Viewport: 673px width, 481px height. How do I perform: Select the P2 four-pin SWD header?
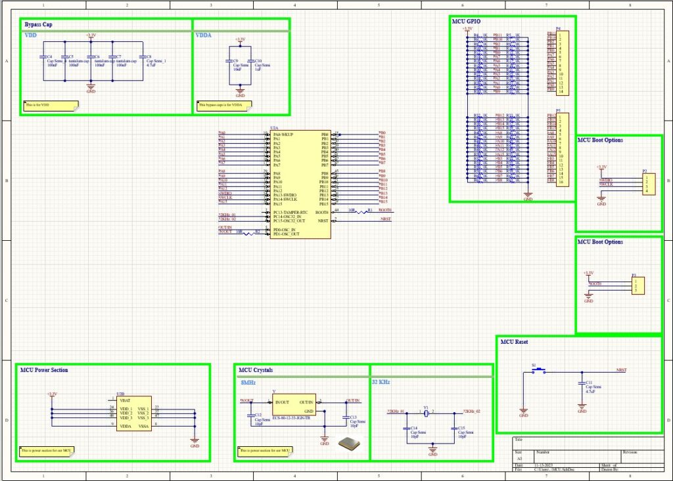(x=649, y=182)
